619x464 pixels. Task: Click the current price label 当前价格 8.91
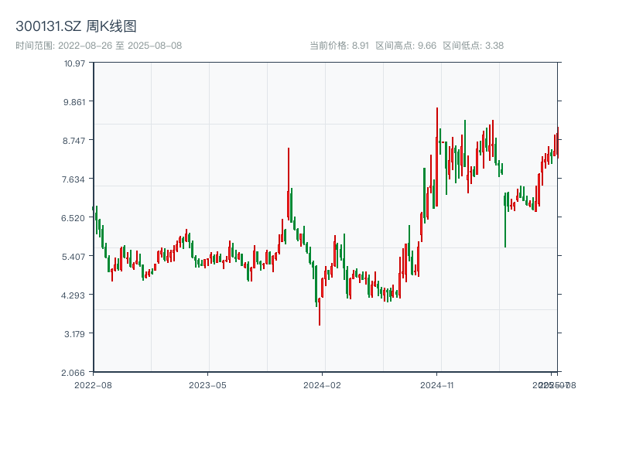coord(339,46)
